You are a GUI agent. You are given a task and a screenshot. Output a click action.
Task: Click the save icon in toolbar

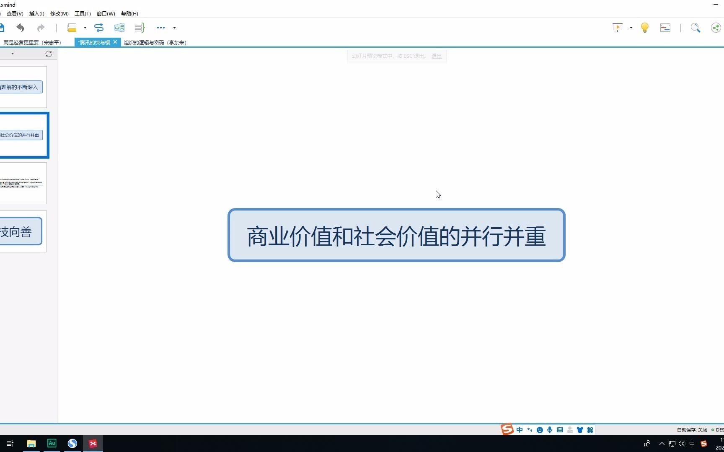[2, 28]
